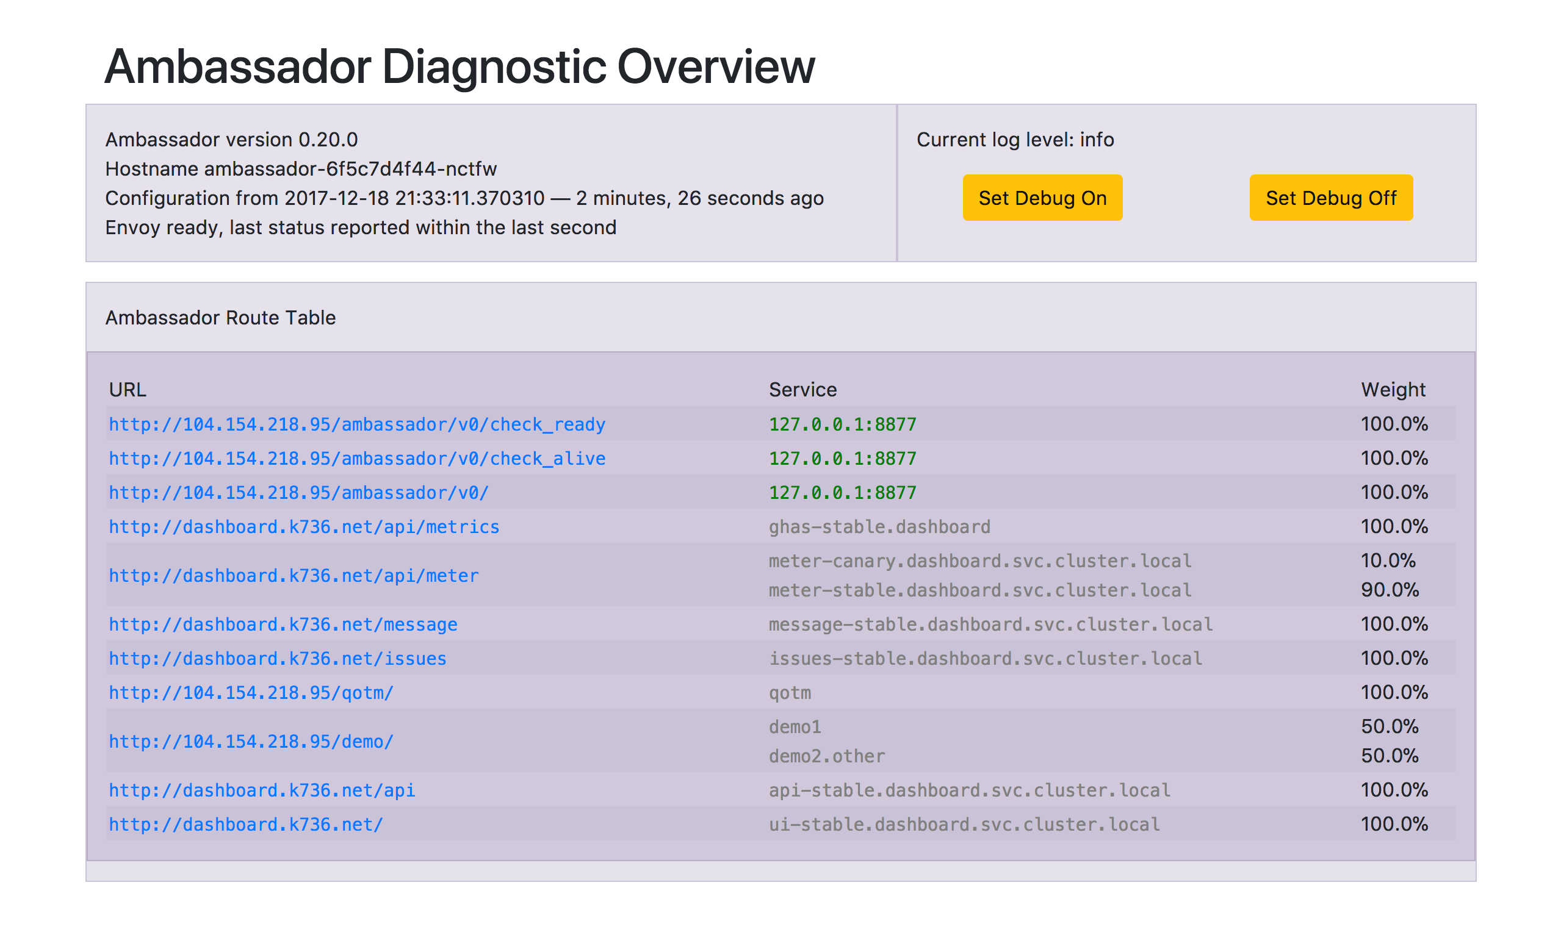
Task: Select the meter-canary service entry
Action: coord(979,561)
